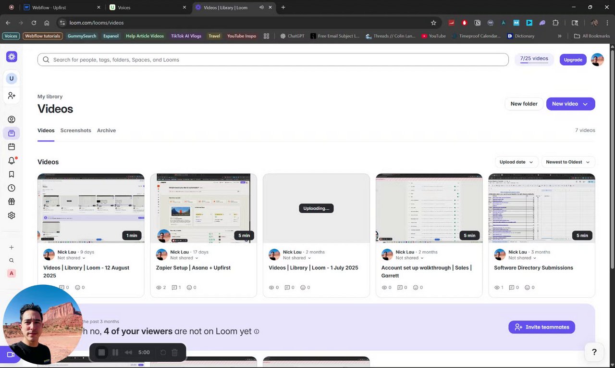Click the red A space icon
Screen dimensions: 615x368
pyautogui.click(x=12, y=273)
